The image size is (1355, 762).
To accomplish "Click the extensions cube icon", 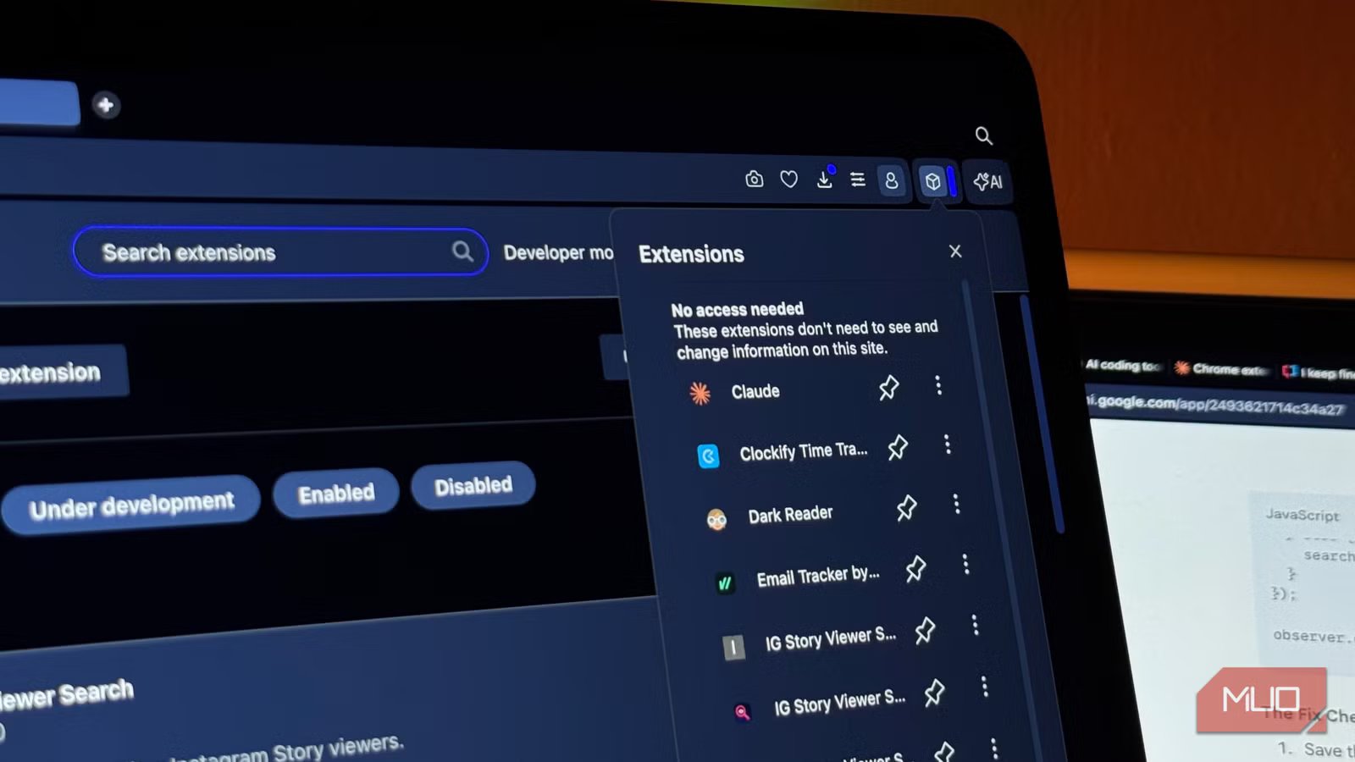I will click(x=932, y=181).
